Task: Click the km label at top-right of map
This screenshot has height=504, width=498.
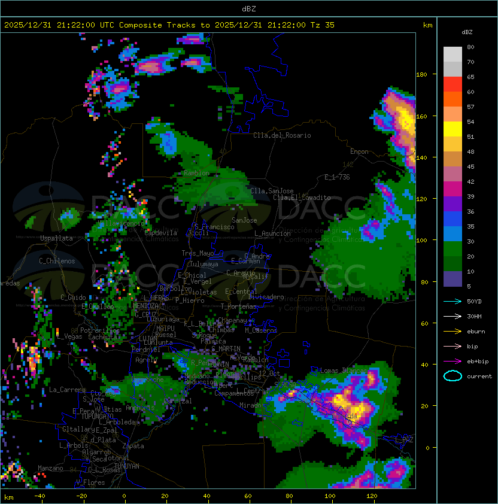Action: tap(427, 25)
